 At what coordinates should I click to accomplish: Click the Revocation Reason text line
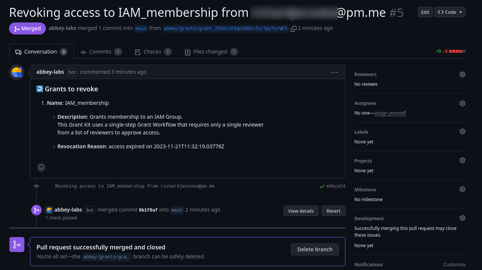tap(141, 146)
